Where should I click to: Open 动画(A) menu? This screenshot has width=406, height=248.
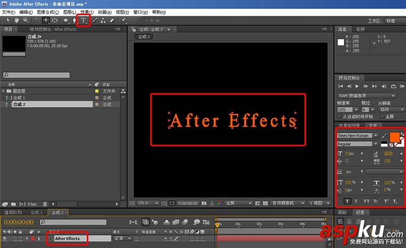[105, 12]
